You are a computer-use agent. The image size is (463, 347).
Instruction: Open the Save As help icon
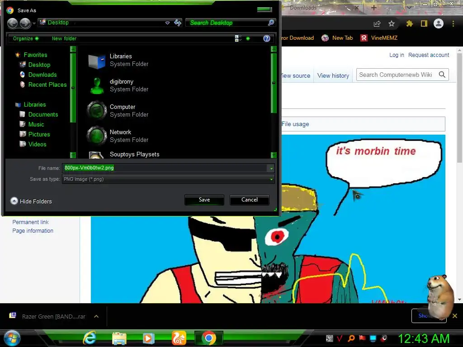click(267, 38)
